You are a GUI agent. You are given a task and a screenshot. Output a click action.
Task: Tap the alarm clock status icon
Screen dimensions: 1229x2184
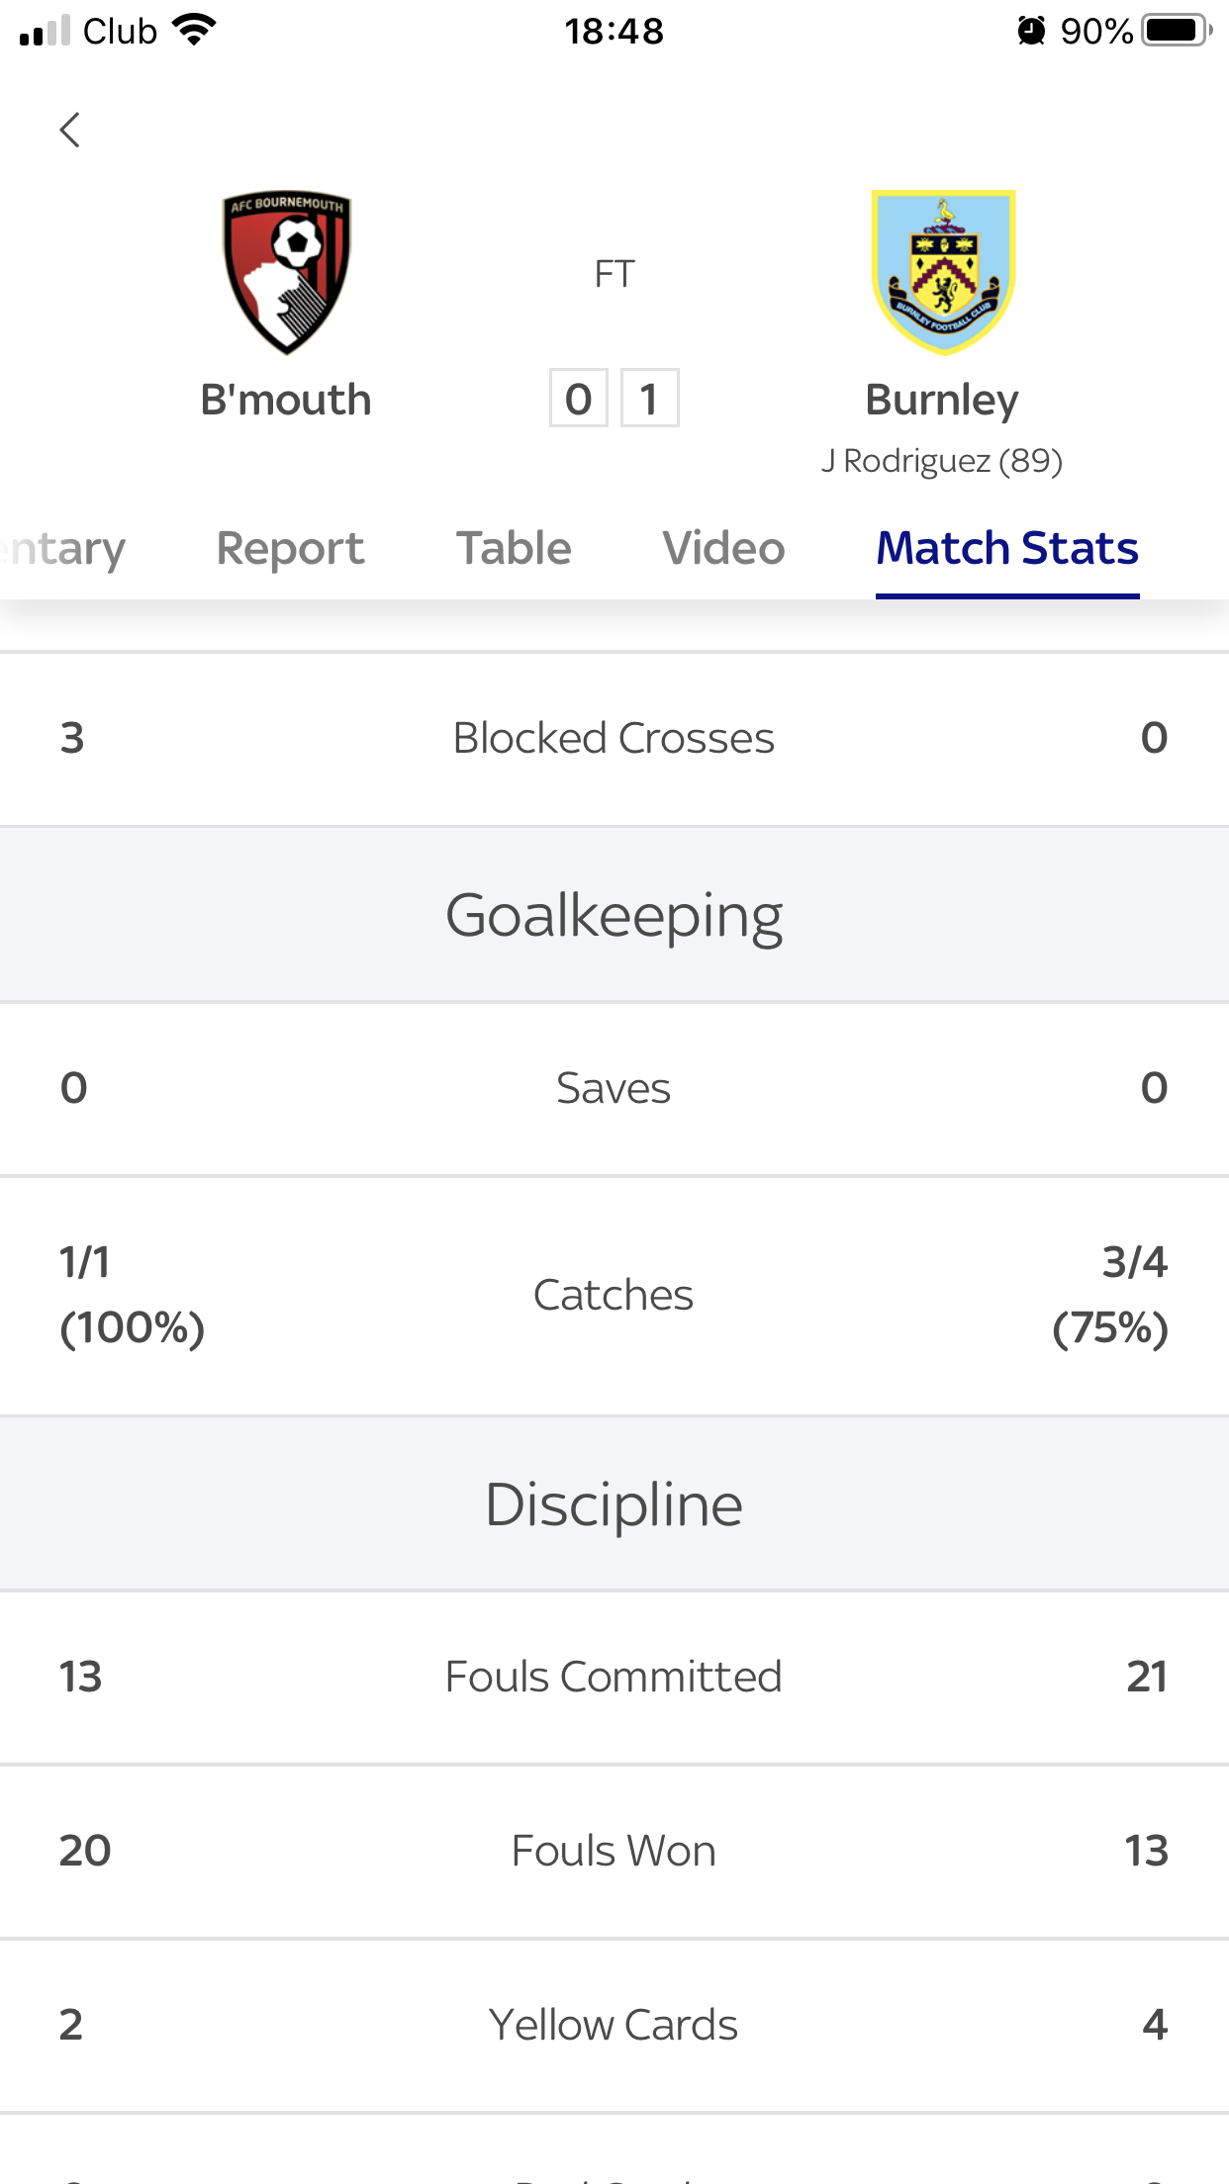1031,31
